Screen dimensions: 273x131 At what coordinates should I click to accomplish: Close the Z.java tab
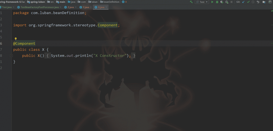(76, 7)
